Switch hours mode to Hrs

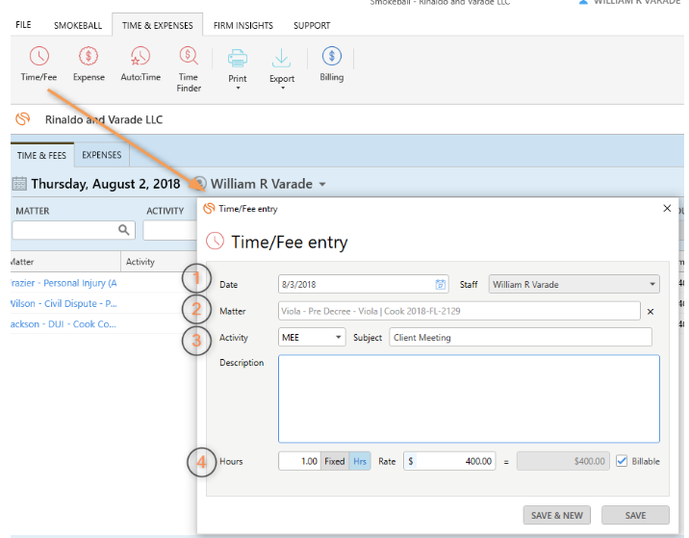pyautogui.click(x=360, y=461)
